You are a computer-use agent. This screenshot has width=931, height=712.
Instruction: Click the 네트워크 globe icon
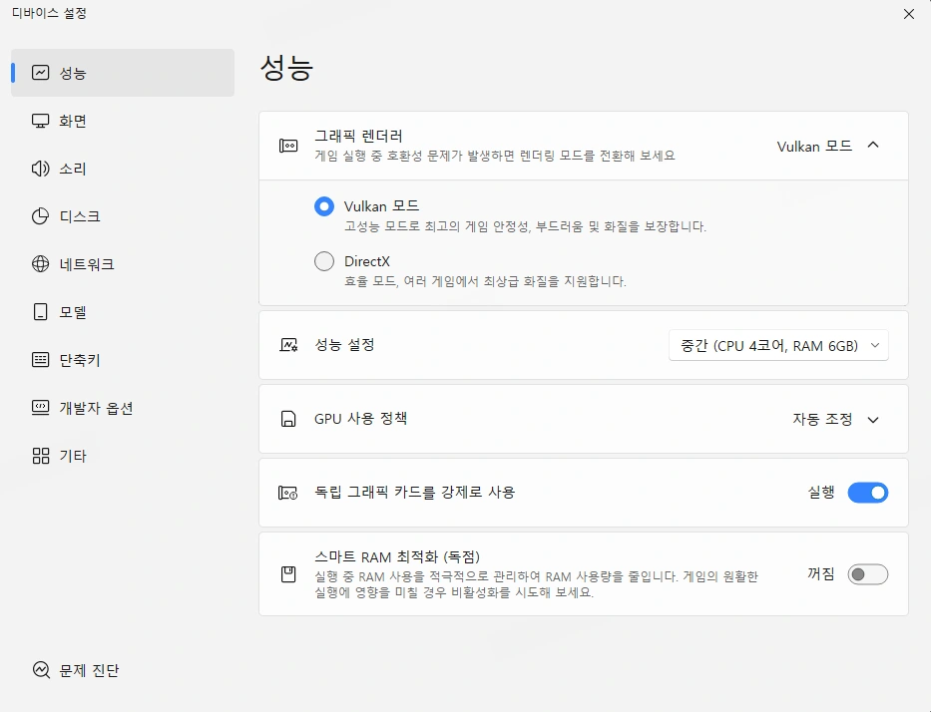point(40,264)
